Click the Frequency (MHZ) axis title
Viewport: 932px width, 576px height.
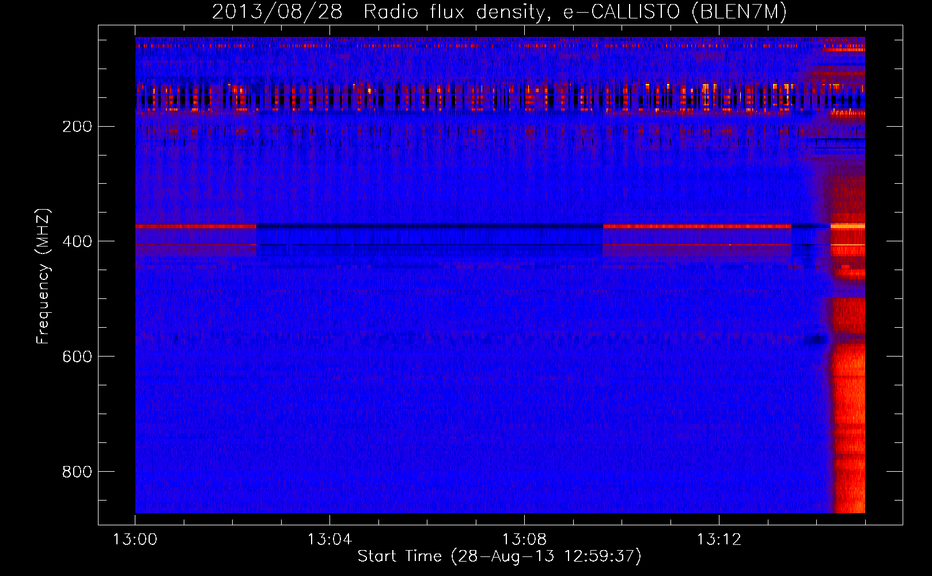(43, 276)
